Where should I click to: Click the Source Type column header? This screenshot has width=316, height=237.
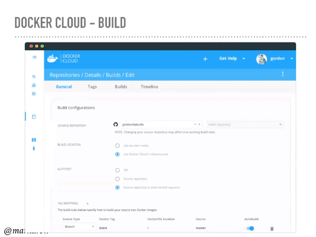72,219
